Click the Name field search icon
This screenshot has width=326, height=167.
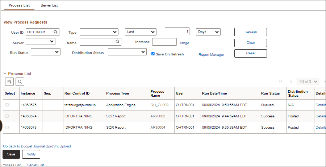pos(117,42)
